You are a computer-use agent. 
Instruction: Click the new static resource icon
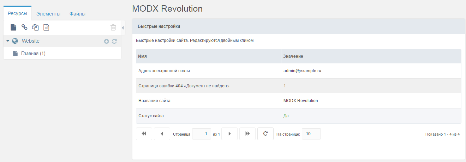pos(46,27)
